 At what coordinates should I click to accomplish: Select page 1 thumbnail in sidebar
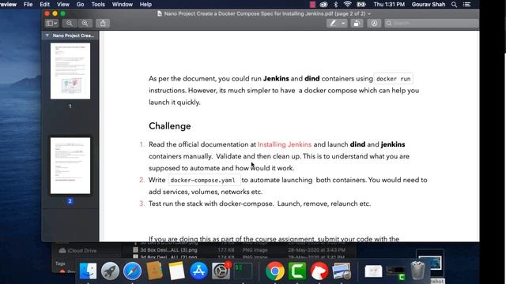(x=70, y=71)
